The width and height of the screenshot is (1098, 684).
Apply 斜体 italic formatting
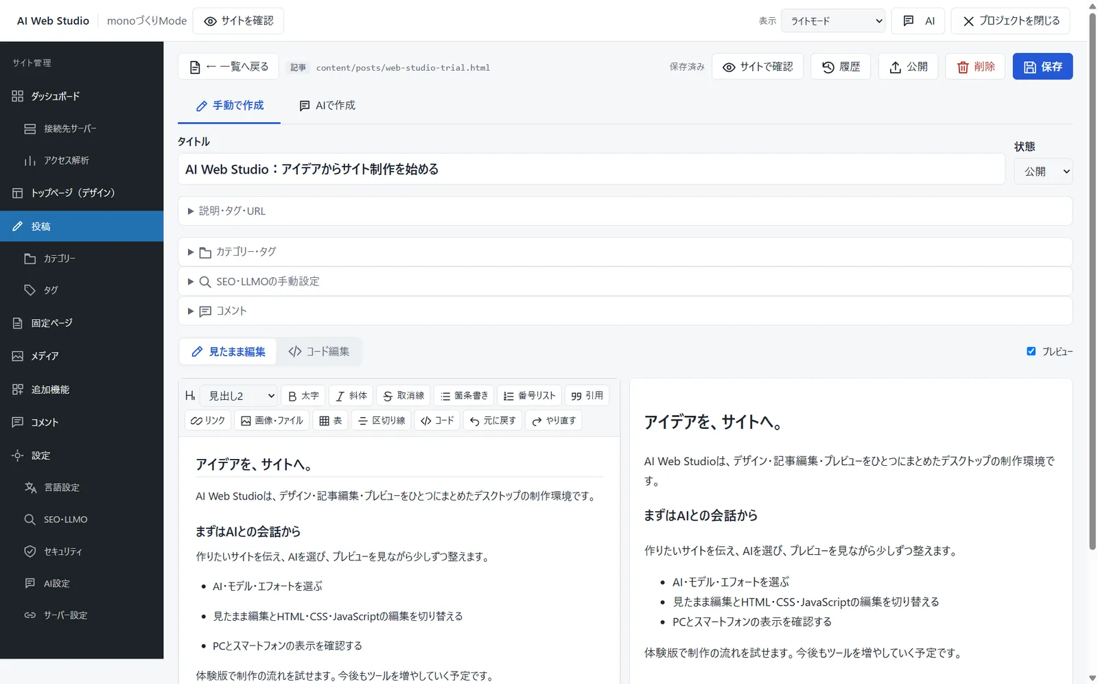pos(351,396)
